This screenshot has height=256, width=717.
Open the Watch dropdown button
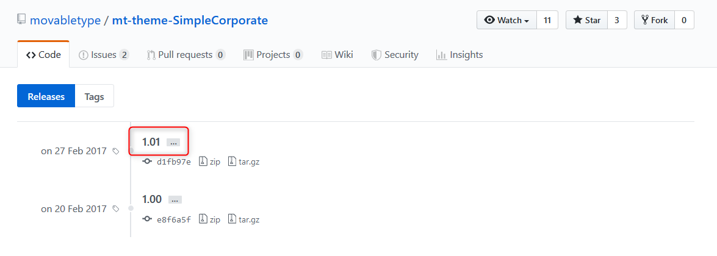506,20
